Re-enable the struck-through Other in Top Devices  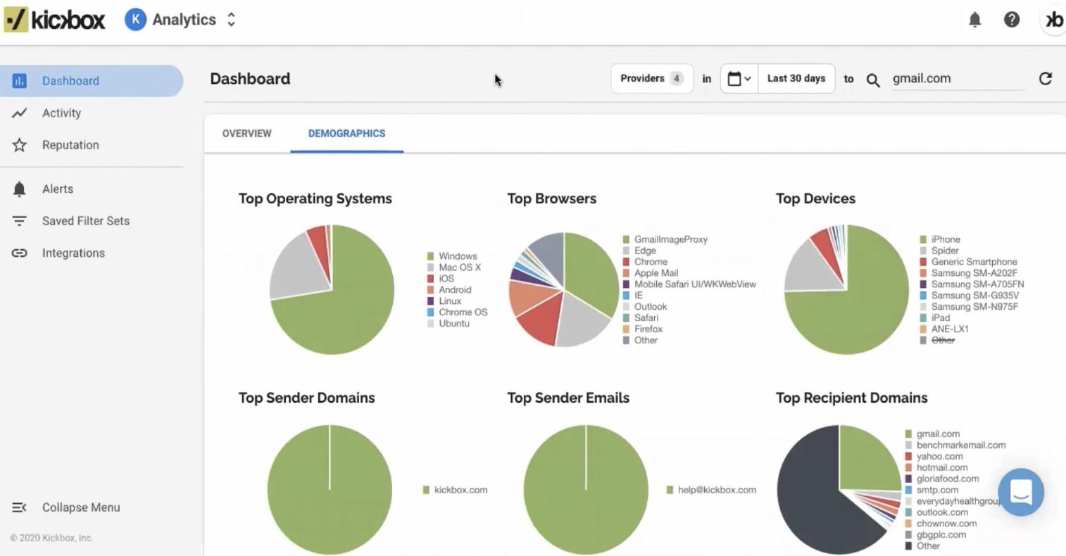(x=937, y=340)
